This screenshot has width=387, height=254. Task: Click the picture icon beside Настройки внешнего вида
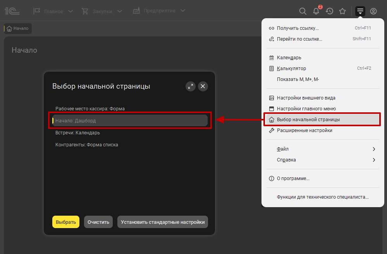(x=272, y=98)
